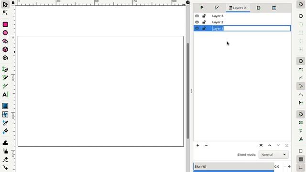Toggle snap to object centers
The height and width of the screenshot is (172, 306).
click(301, 123)
